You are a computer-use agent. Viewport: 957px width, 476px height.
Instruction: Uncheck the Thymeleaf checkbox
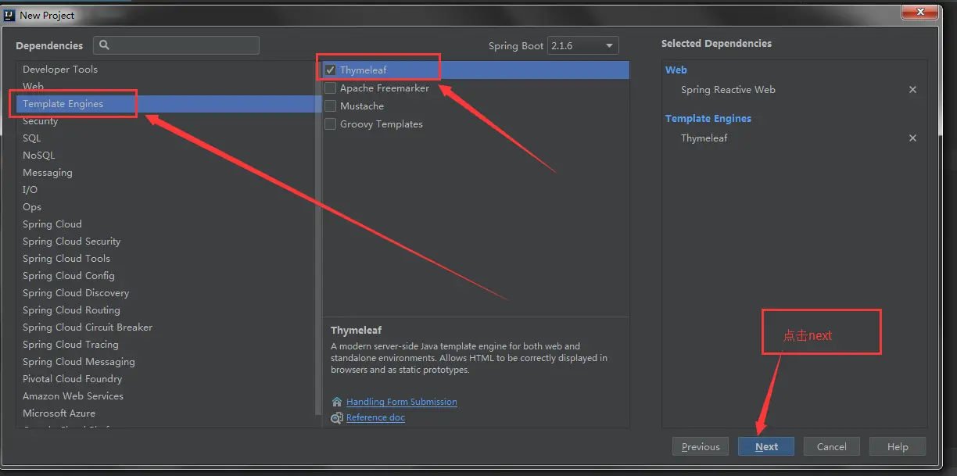[331, 70]
